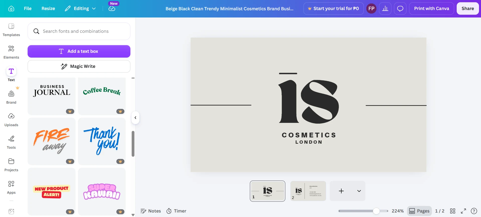Open the comments speech bubble icon
This screenshot has width=481, height=217.
click(x=400, y=9)
